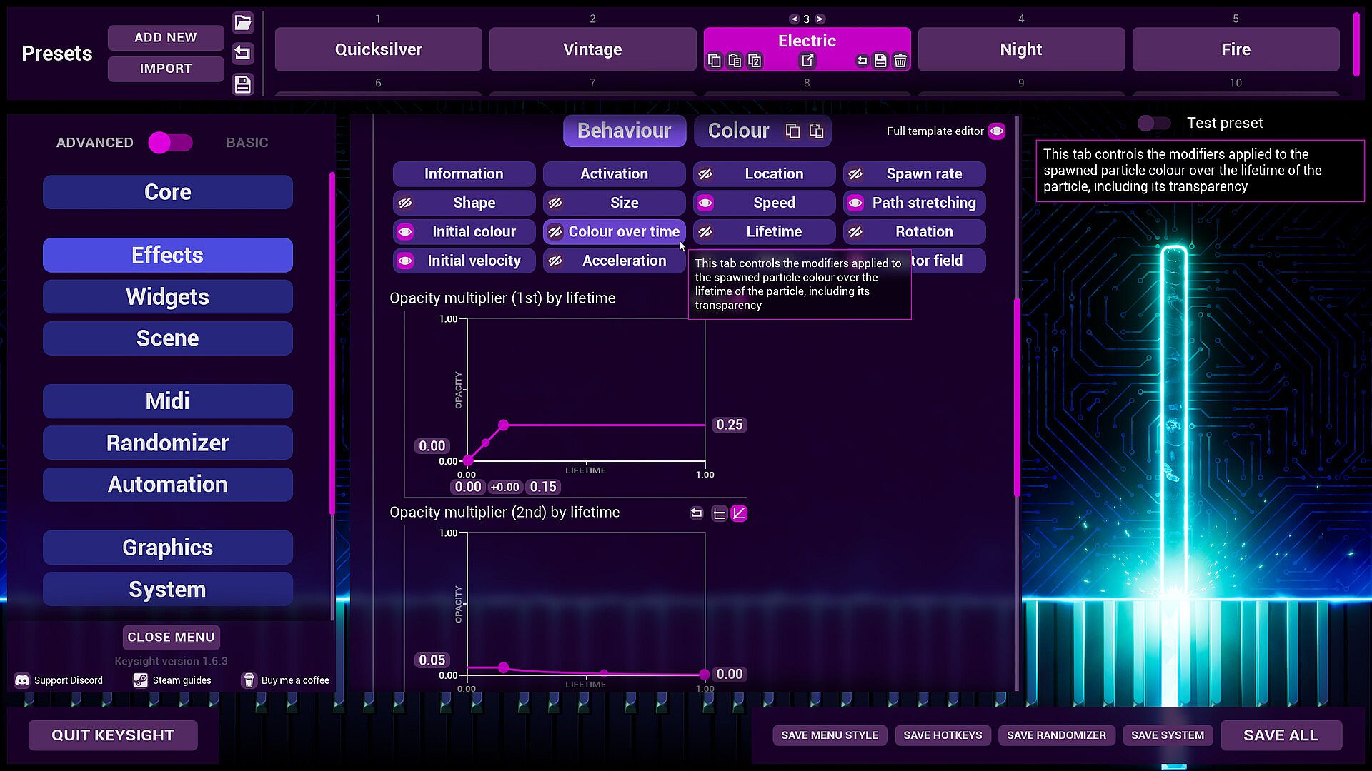Viewport: 1372px width, 771px height.
Task: Open presets folder icon next to Add New
Action: pos(243,23)
